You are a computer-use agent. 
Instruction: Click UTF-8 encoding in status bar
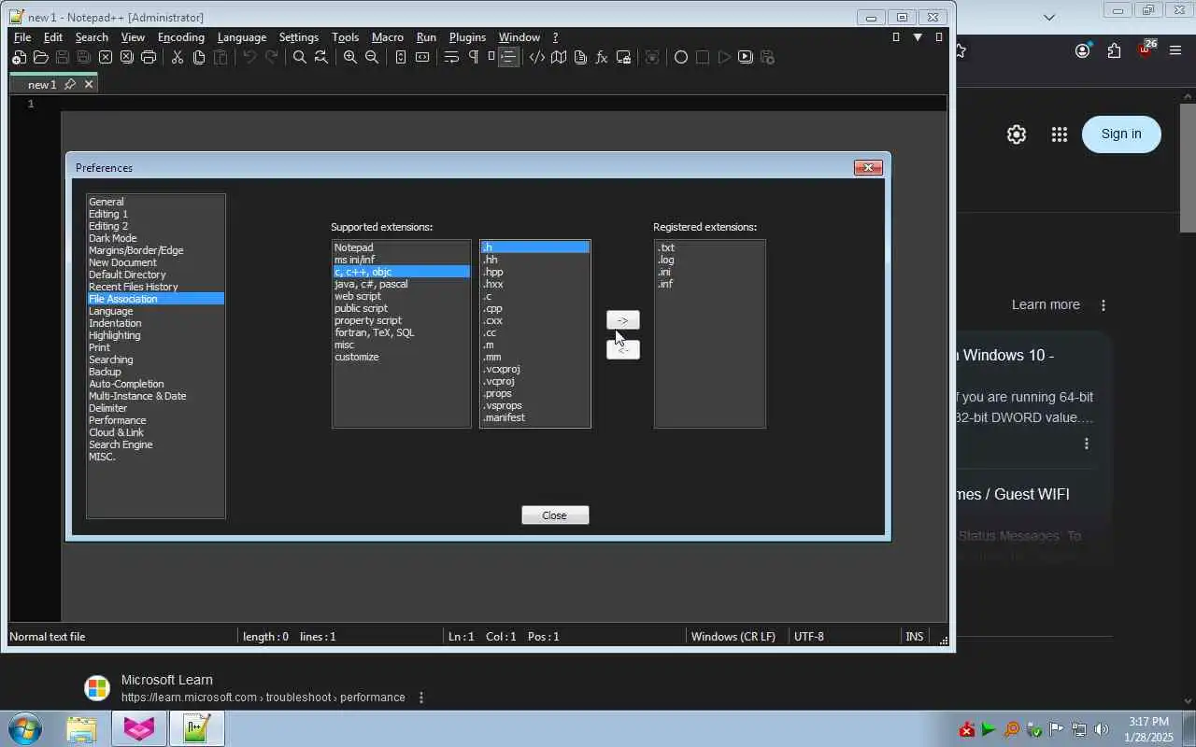coord(809,637)
